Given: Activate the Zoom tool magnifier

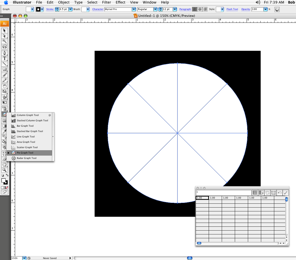Looking at the screenshot, I should pos(5,170).
